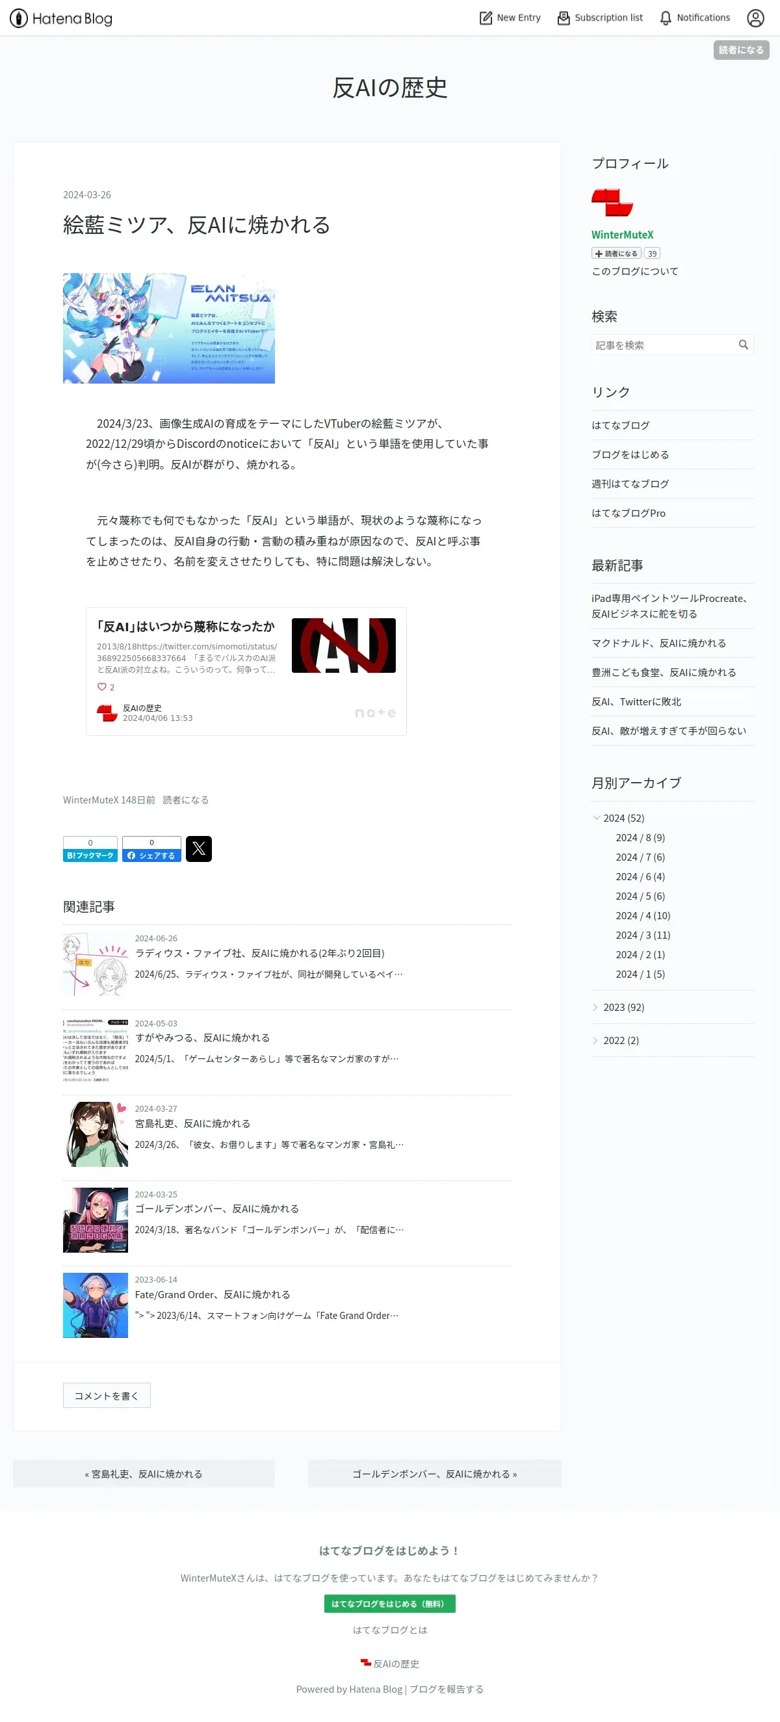This screenshot has width=780, height=1722.
Task: Open archive 2024 / 5 (6)
Action: click(x=640, y=896)
